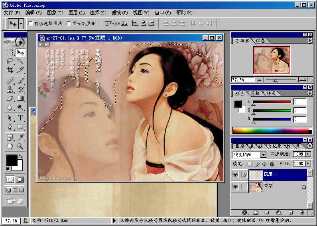Select the Gradient tool
Image resolution: width=317 pixels, height=226 pixels.
[20, 98]
